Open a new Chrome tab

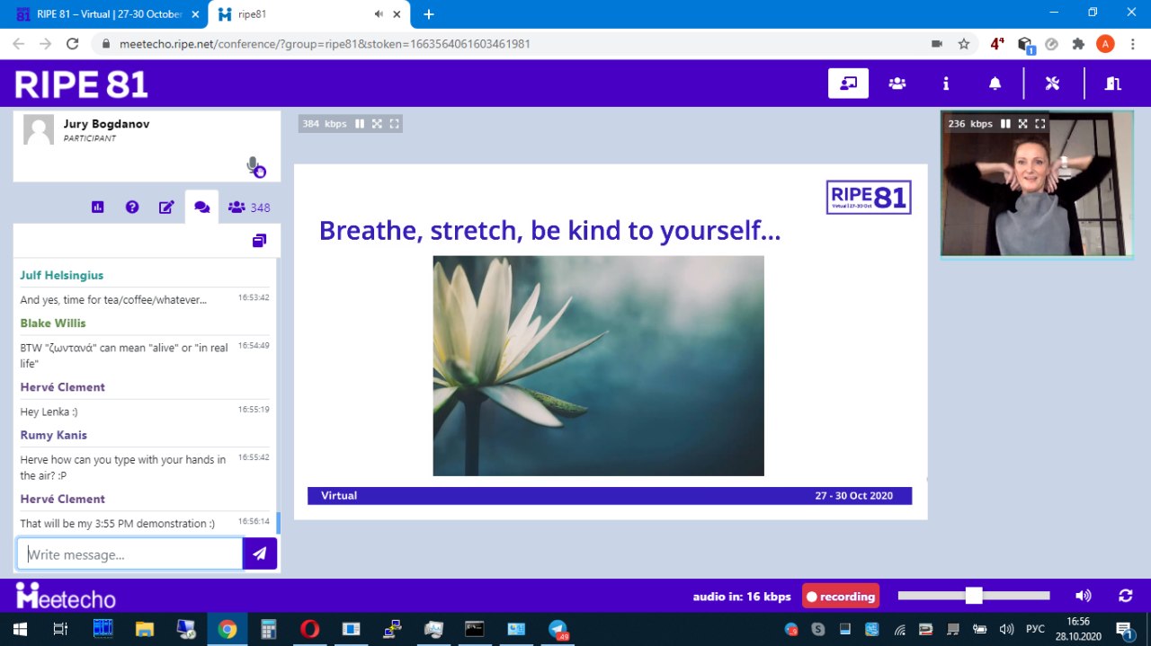429,14
